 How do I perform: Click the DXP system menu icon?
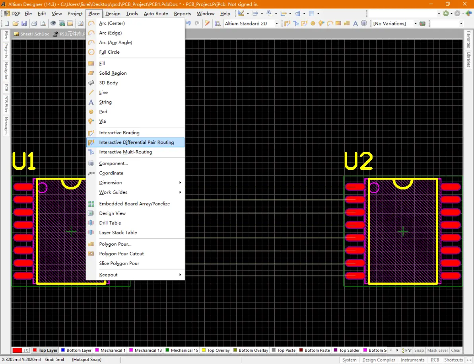pos(7,14)
